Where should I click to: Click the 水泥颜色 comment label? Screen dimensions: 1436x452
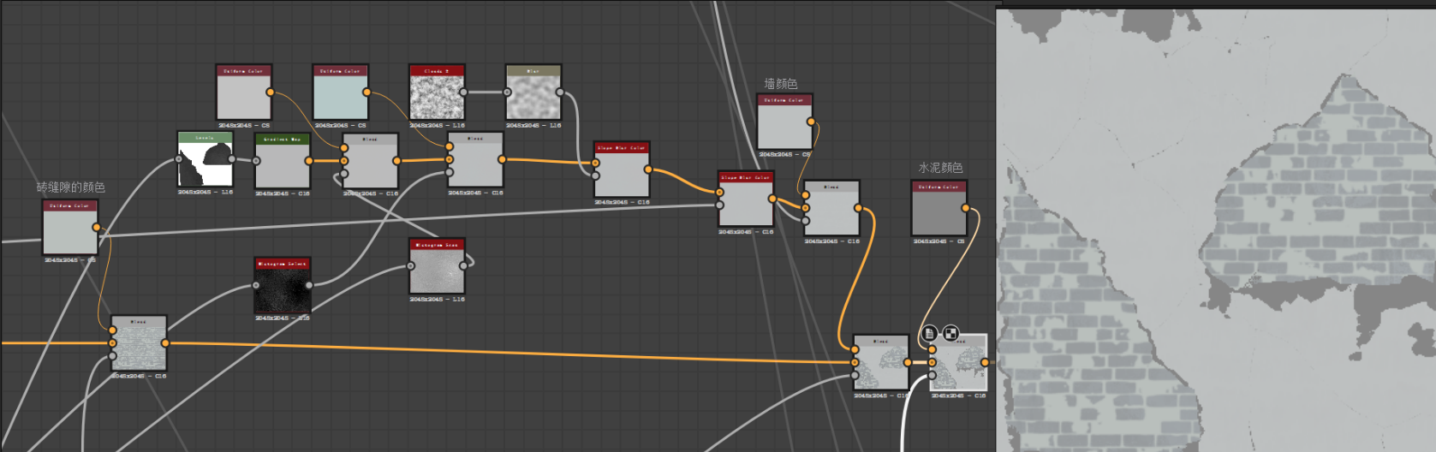(940, 167)
